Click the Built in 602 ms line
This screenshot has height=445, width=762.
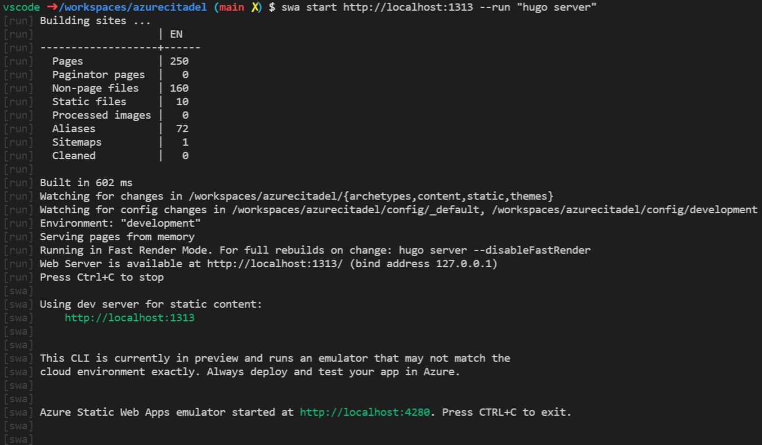click(x=86, y=183)
